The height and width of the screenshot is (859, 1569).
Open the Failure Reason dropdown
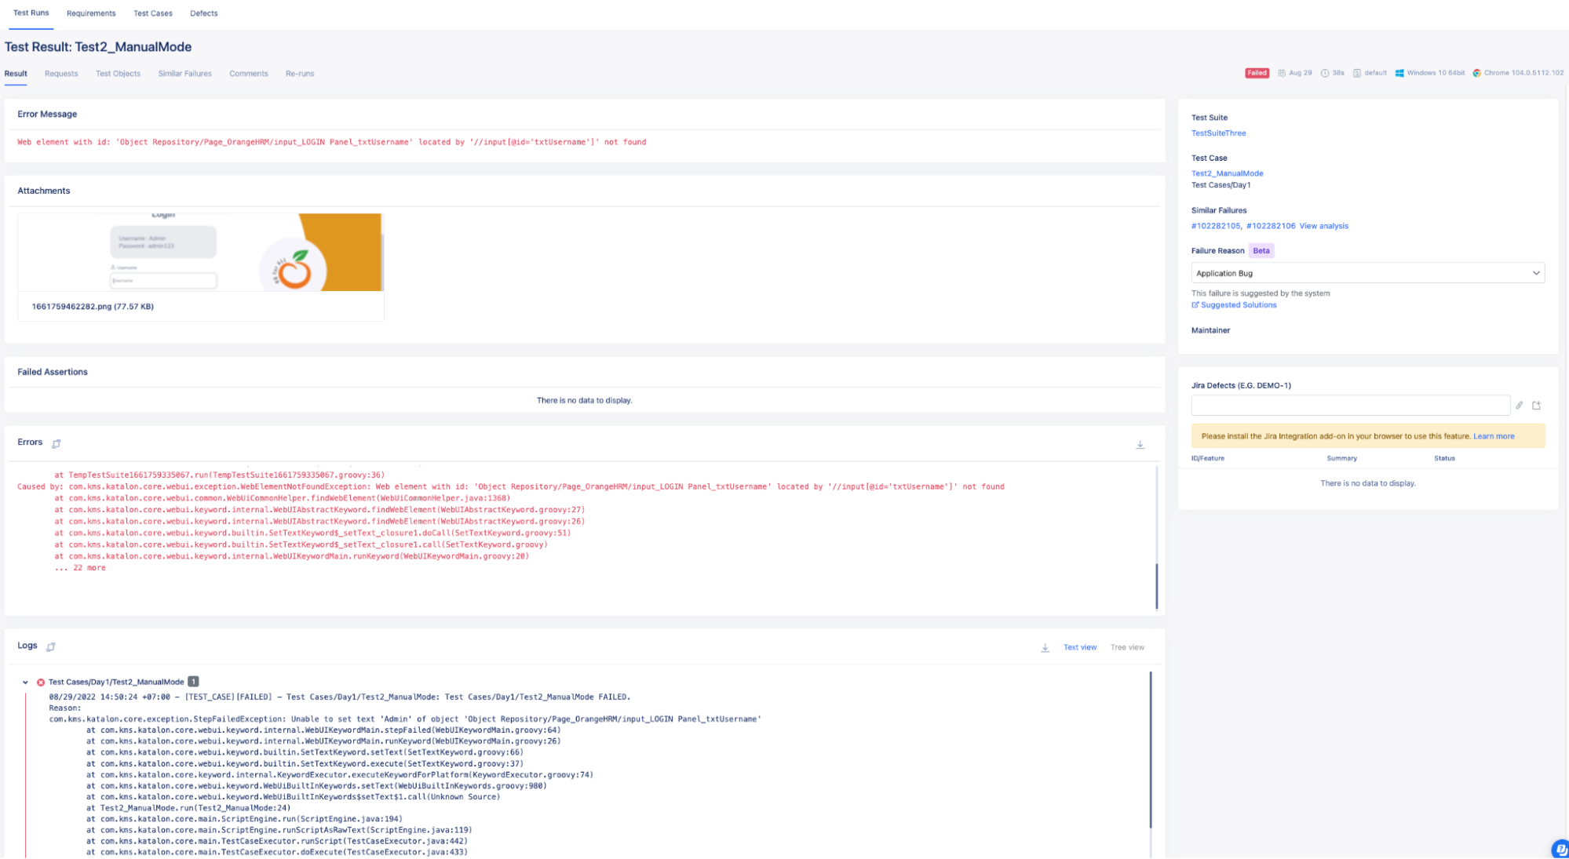pyautogui.click(x=1367, y=273)
